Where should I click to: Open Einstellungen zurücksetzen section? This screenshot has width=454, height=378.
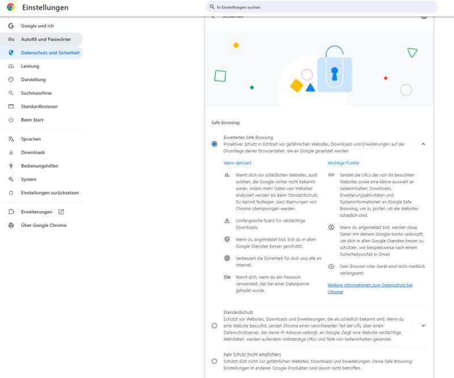41,192
